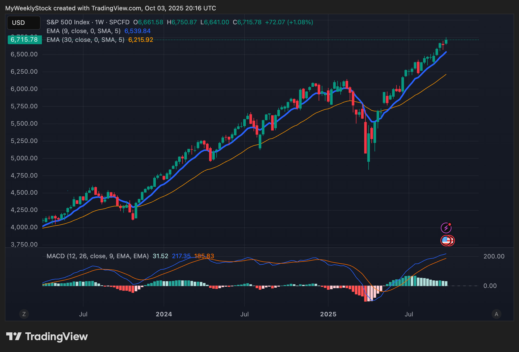Image resolution: width=519 pixels, height=352 pixels.
Task: Click the 2024 label on the time axis
Action: [x=164, y=314]
